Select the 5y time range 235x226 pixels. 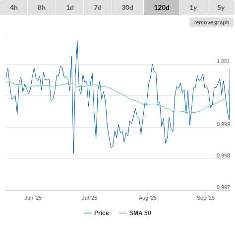click(x=221, y=7)
